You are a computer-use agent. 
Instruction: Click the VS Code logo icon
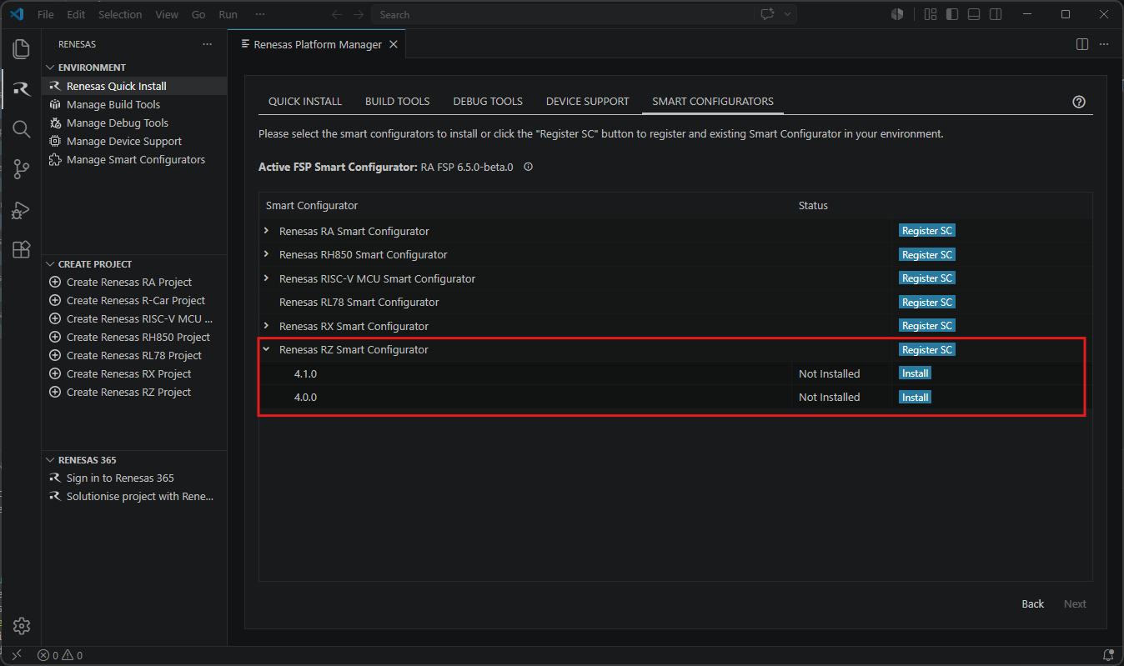coord(16,14)
